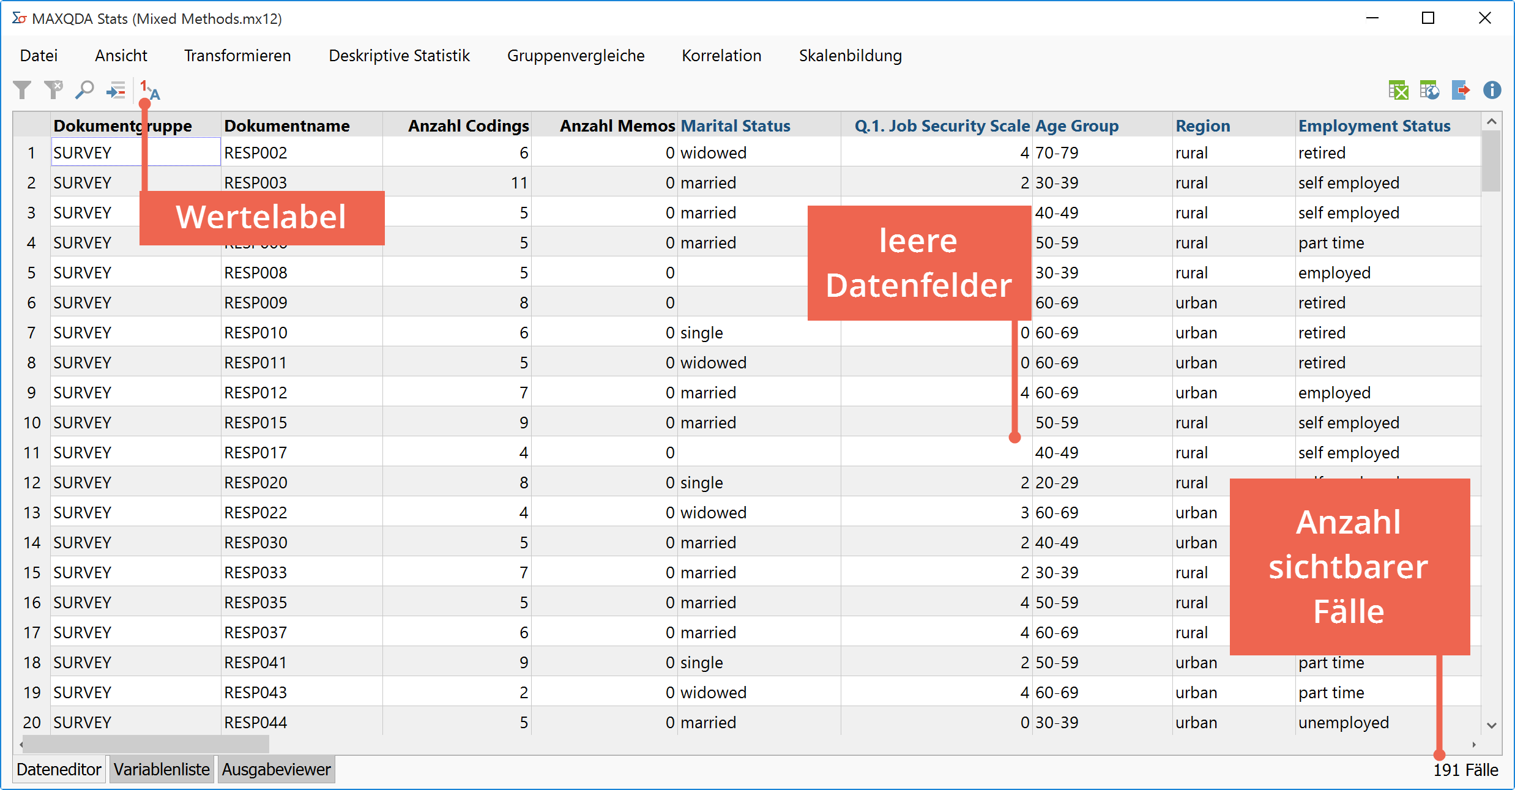Toggle the value labels 1-A icon
This screenshot has width=1515, height=790.
150,91
